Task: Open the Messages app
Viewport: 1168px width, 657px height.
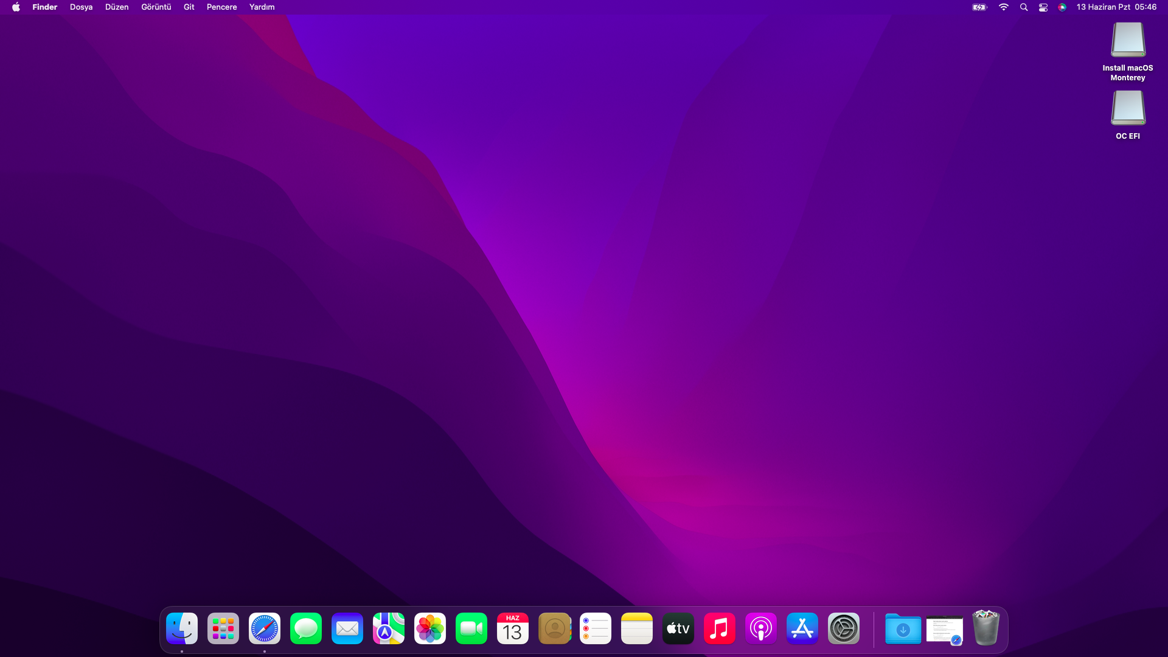Action: tap(306, 628)
